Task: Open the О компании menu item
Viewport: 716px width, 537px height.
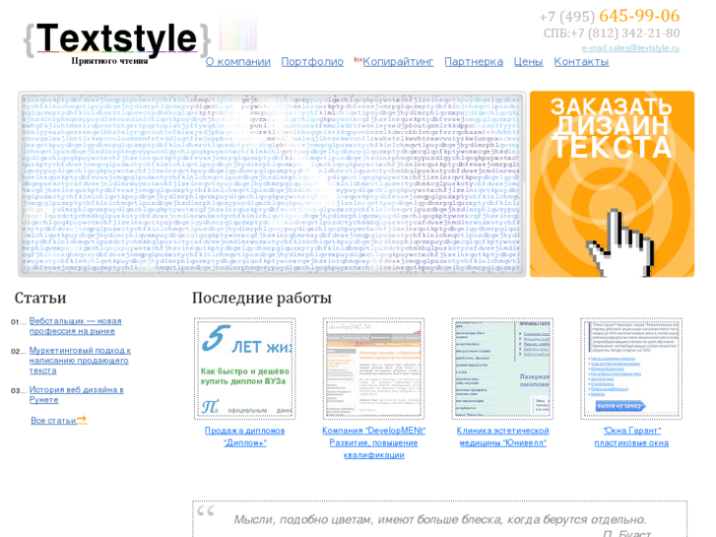Action: [x=238, y=62]
